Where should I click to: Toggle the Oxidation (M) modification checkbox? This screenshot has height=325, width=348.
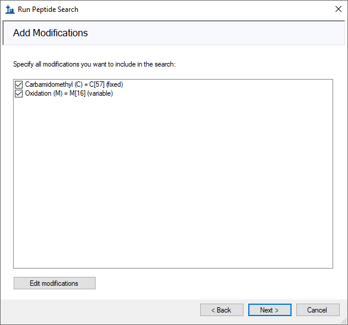click(x=18, y=94)
